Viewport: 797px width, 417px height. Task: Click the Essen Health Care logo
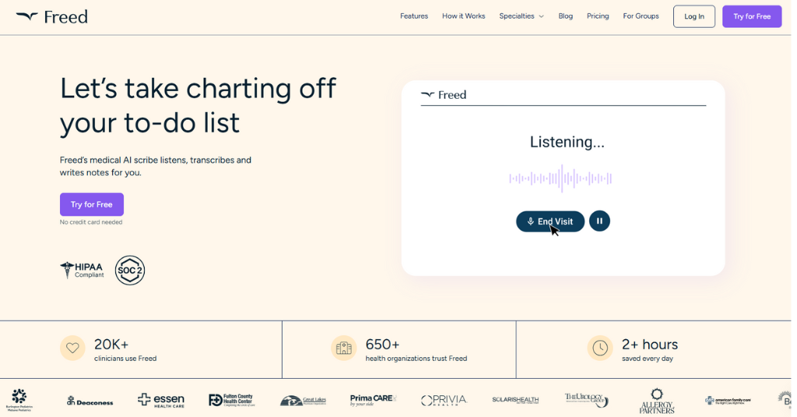(x=160, y=400)
